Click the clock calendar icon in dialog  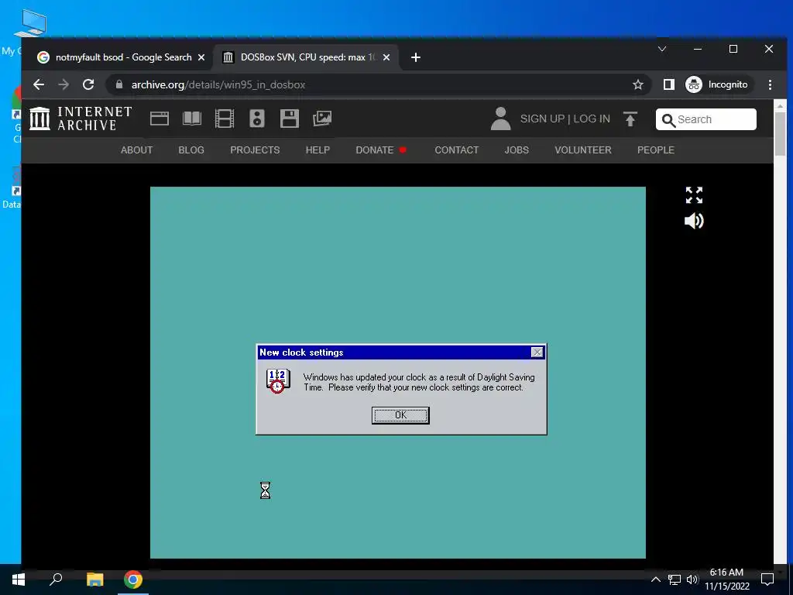pos(278,381)
